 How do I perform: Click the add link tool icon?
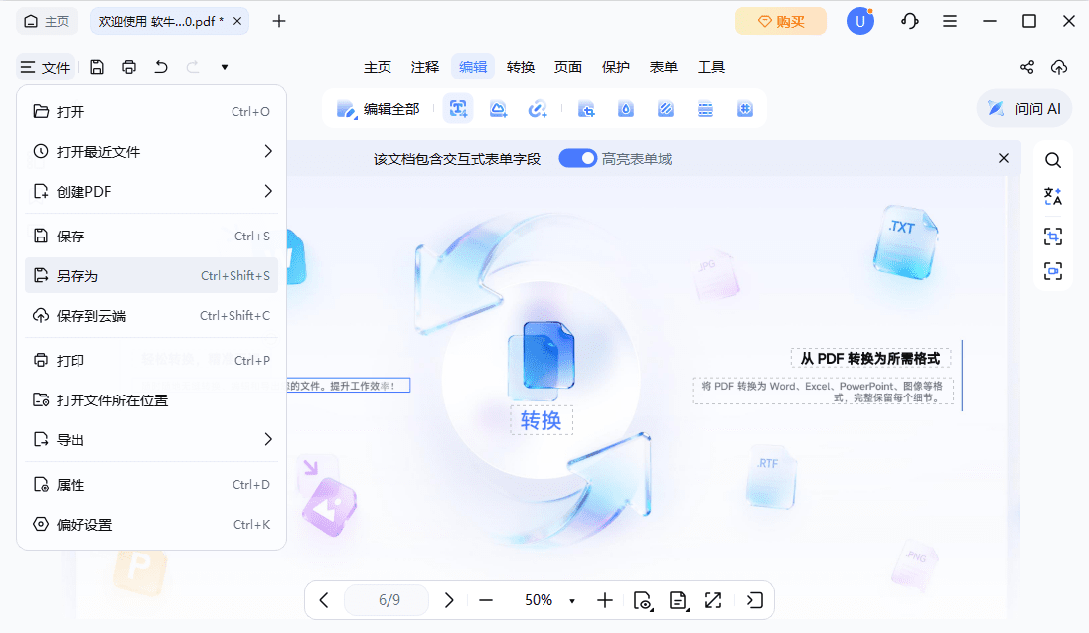tap(538, 109)
